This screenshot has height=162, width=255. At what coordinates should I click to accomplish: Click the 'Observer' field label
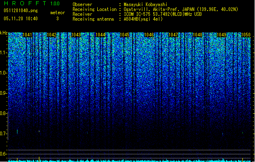click(x=82, y=4)
